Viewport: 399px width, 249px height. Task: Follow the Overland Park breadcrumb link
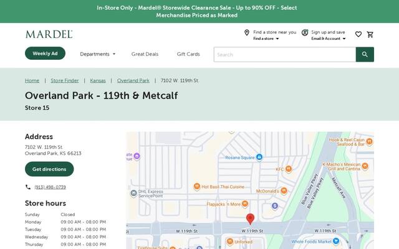click(133, 80)
